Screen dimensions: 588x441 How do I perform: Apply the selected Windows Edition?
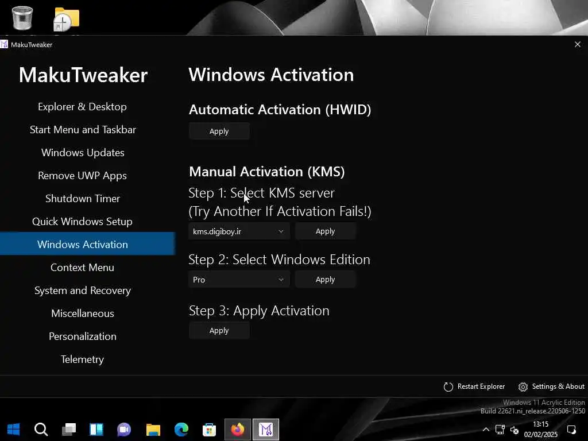(x=326, y=280)
